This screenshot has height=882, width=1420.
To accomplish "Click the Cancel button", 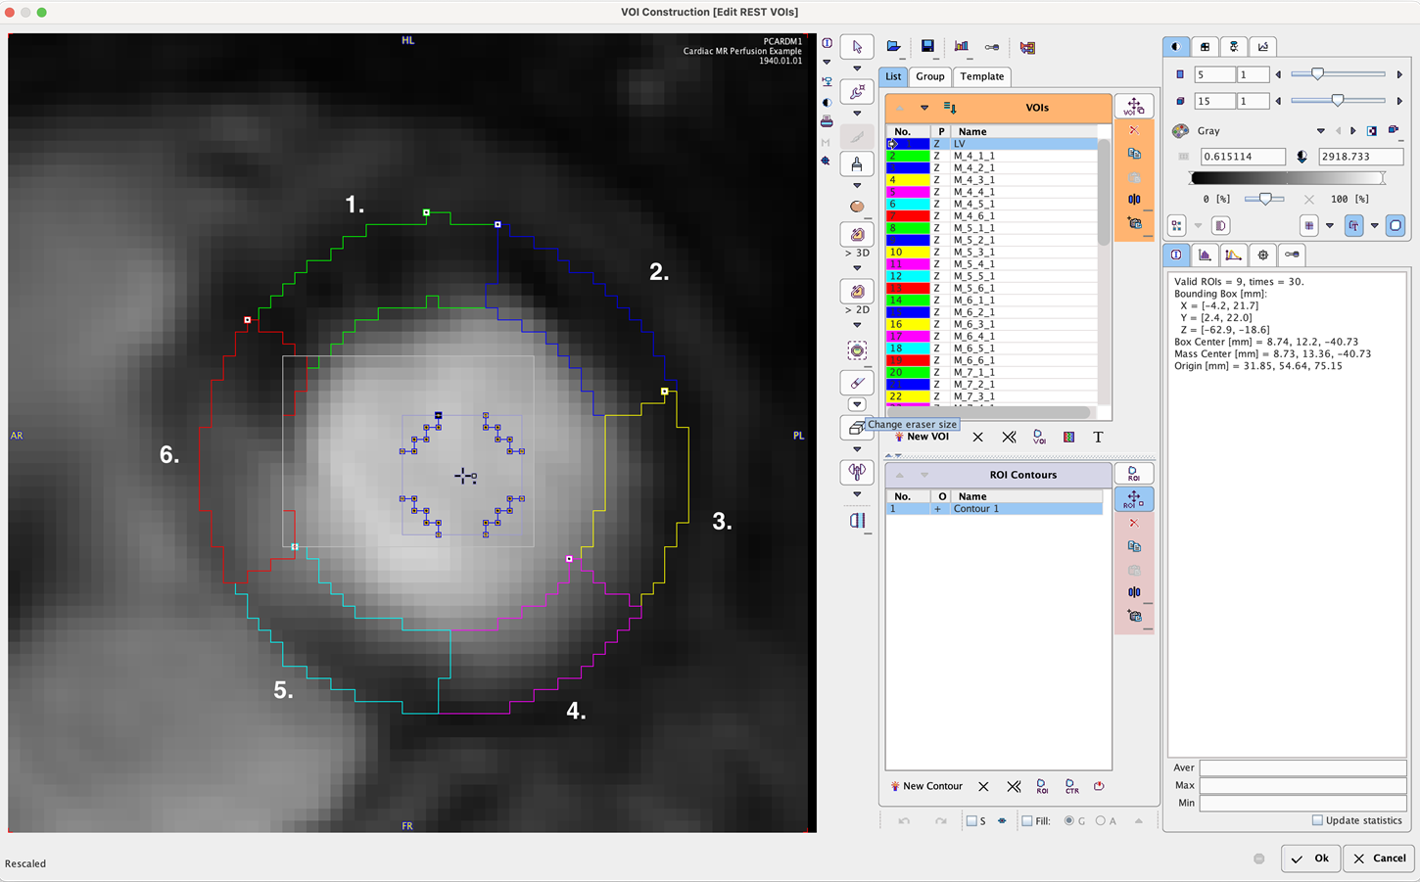I will (x=1380, y=859).
